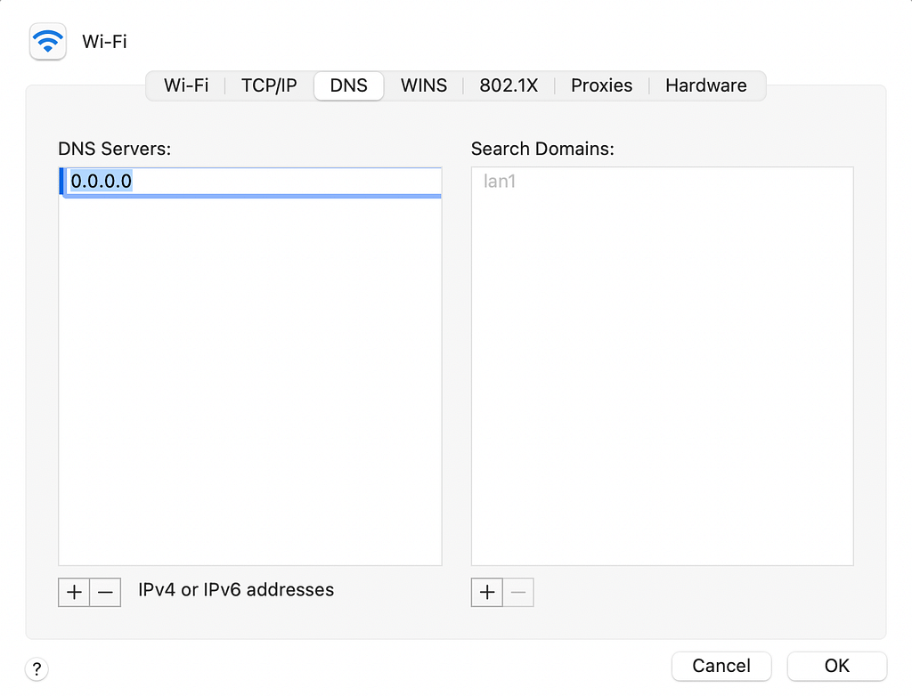912x696 pixels.
Task: Keep the DNS tab selected
Action: [x=348, y=85]
